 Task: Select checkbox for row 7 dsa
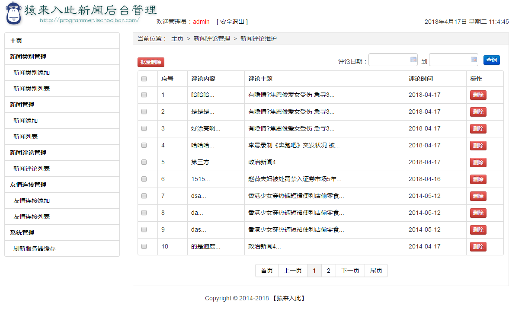(144, 196)
